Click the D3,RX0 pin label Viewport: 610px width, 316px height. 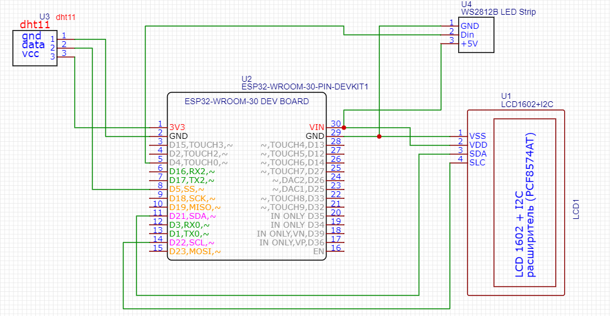pyautogui.click(x=190, y=225)
